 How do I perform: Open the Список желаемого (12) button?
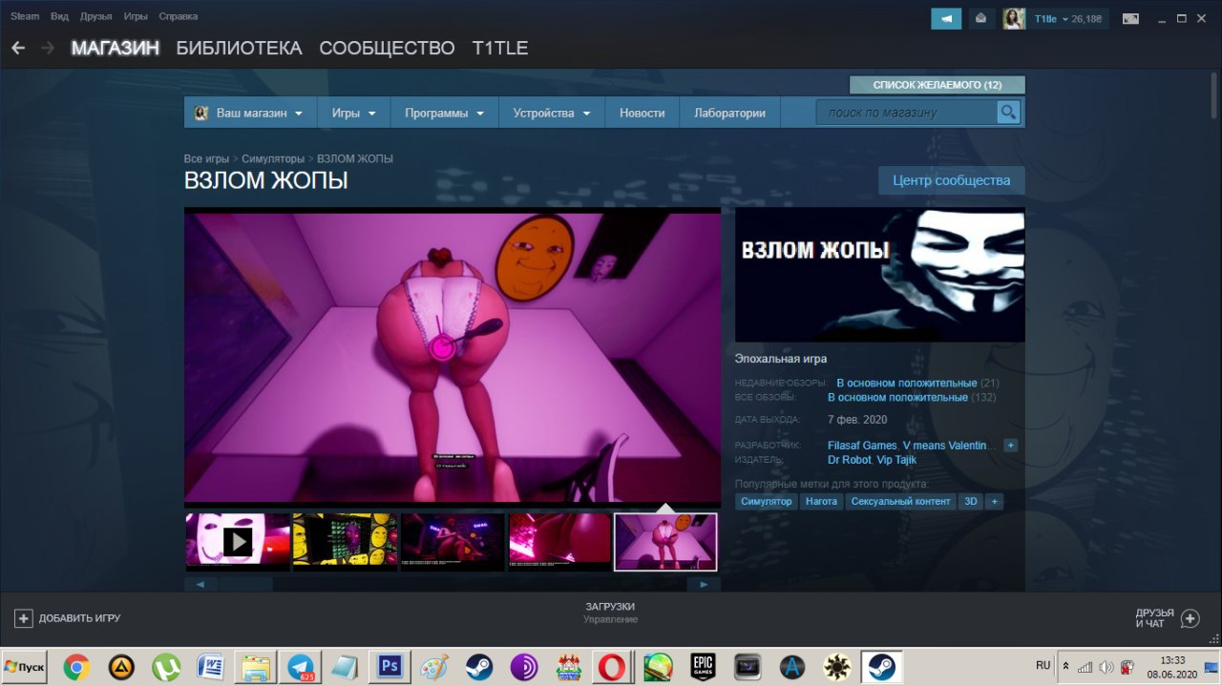tap(938, 85)
